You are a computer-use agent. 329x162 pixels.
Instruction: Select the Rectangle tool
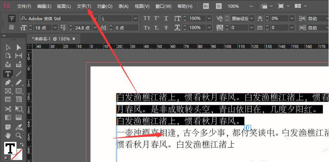[19, 91]
